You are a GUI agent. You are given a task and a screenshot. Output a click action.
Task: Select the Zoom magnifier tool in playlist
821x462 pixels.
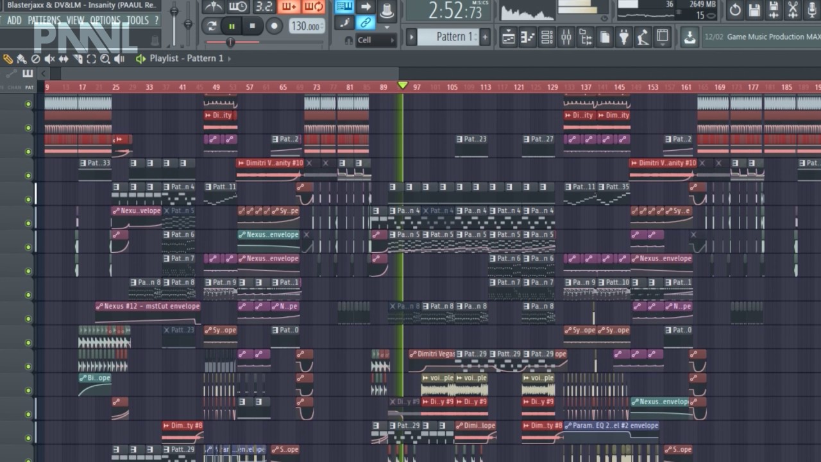tap(105, 58)
